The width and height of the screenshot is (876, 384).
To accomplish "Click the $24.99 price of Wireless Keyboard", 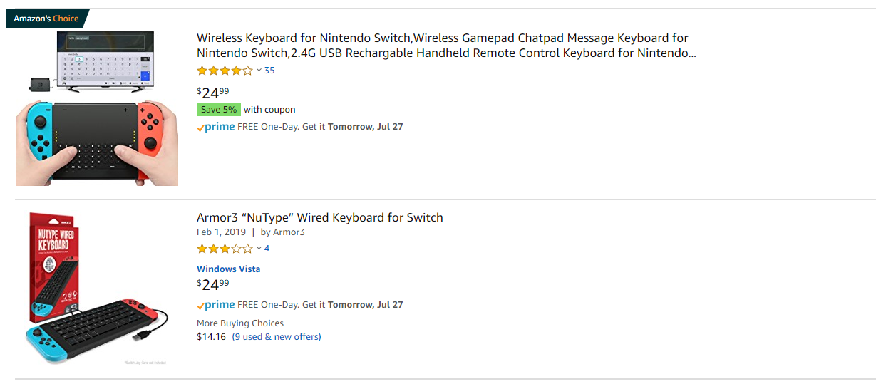I will point(213,91).
